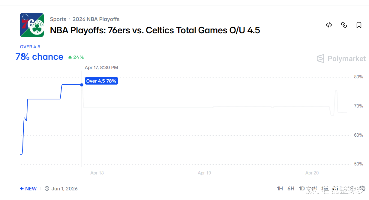The image size is (369, 200).
Task: Click the blue chart point at Apr 17
Action: (82, 85)
